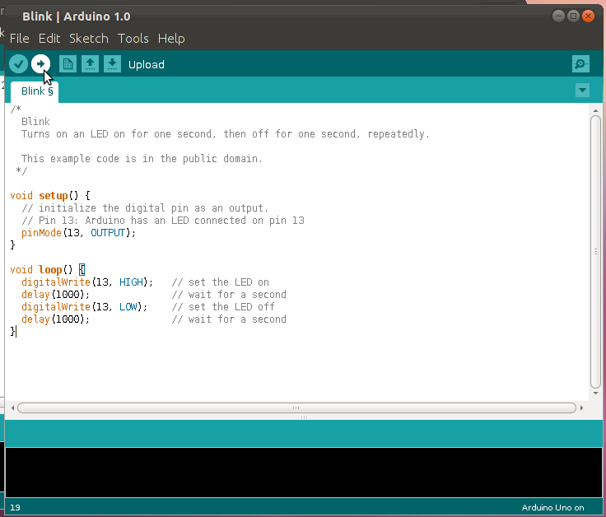Screen dimensions: 606x517
Task: Maximize the Arduino window
Action: (573, 16)
